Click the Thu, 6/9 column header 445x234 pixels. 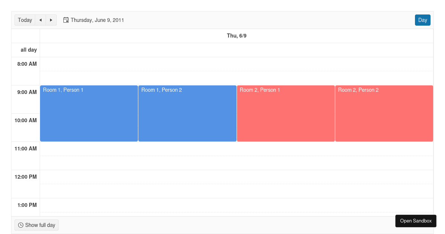pyautogui.click(x=237, y=36)
